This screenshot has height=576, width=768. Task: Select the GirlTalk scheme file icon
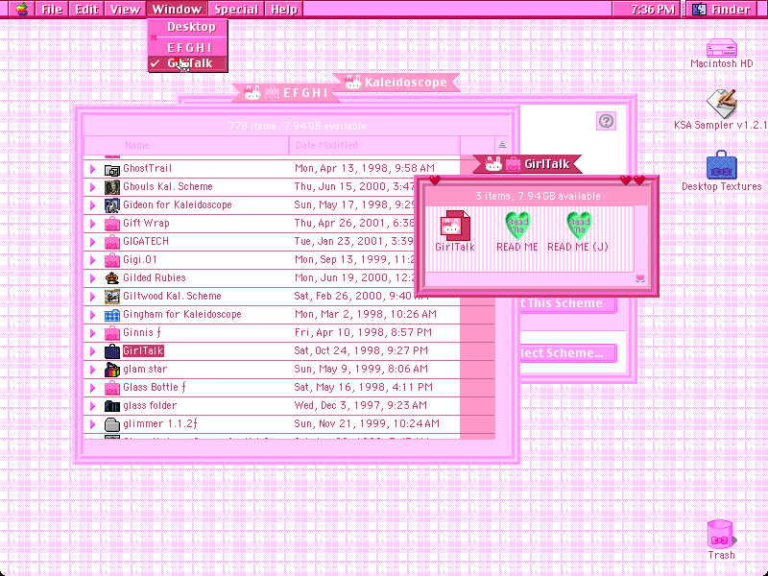point(455,226)
